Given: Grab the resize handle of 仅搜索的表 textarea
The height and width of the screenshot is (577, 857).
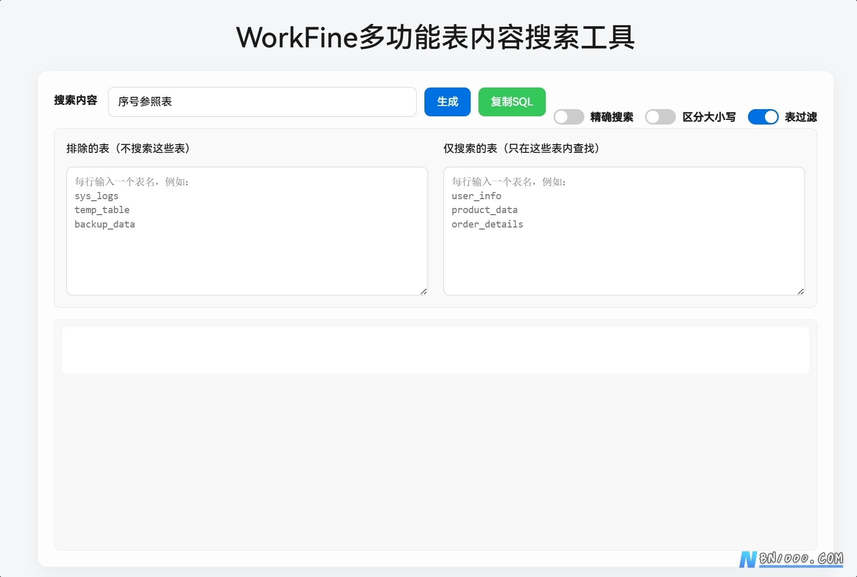Looking at the screenshot, I should coord(800,291).
